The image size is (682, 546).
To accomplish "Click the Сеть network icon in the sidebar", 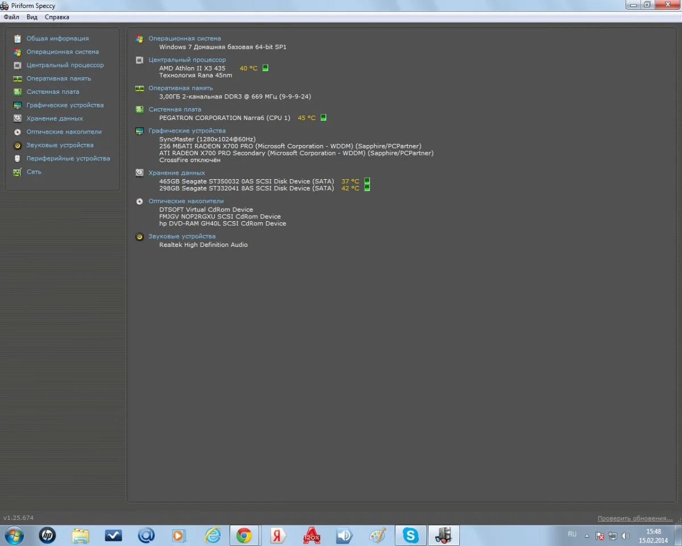I will coord(17,172).
